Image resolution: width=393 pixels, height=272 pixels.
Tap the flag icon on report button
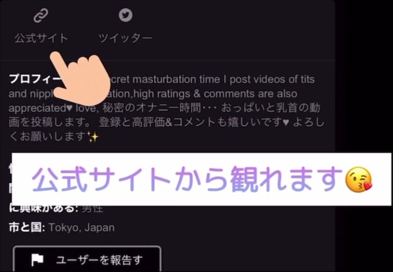(x=37, y=260)
